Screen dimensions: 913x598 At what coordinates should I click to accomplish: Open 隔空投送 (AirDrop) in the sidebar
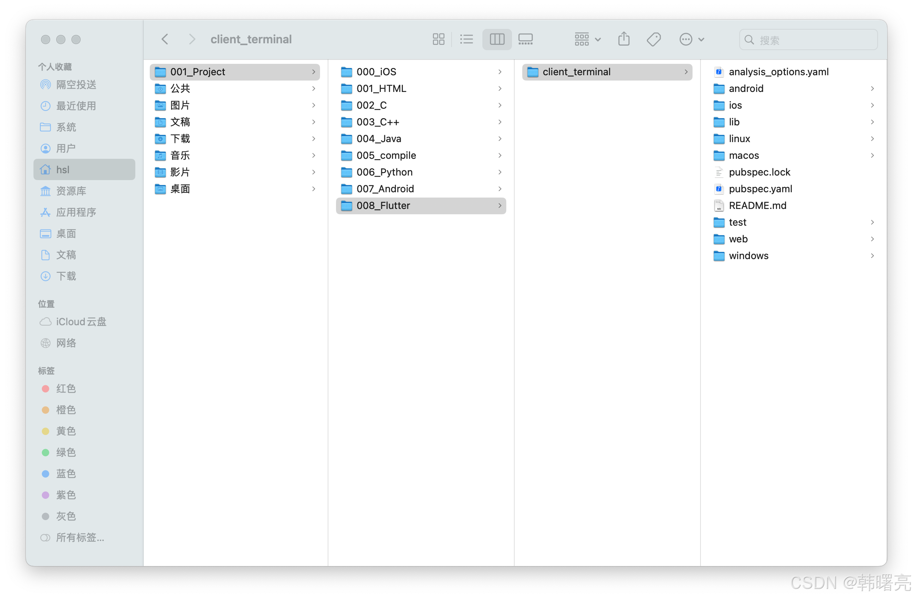click(x=84, y=85)
